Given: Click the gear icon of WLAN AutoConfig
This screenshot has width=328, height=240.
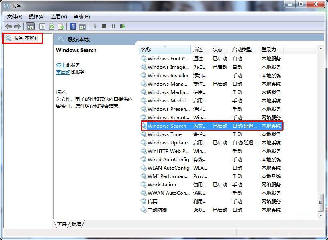Looking at the screenshot, I should pos(144,168).
